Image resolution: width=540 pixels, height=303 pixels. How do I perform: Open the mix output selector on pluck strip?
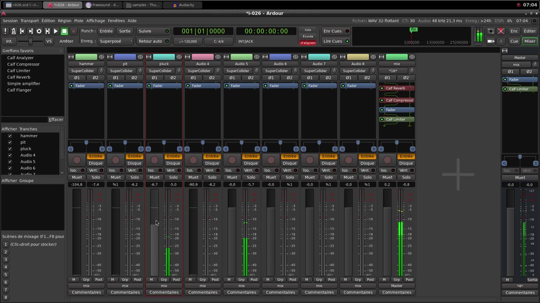point(164,286)
